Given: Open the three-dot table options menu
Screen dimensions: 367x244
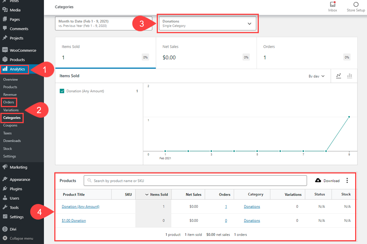Looking at the screenshot, I should [x=347, y=180].
